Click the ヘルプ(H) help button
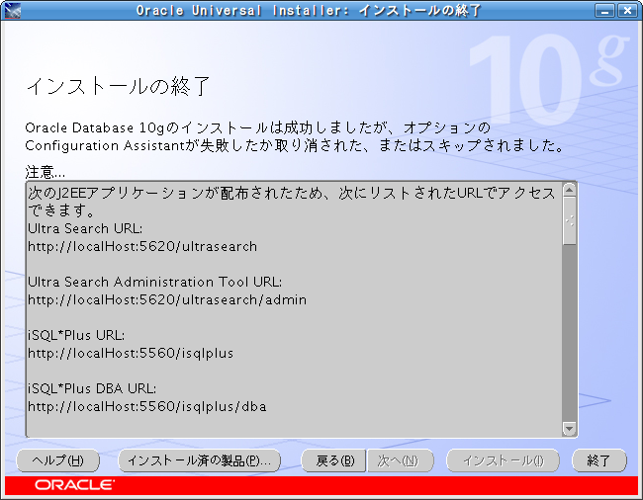643x500 pixels. 57,460
